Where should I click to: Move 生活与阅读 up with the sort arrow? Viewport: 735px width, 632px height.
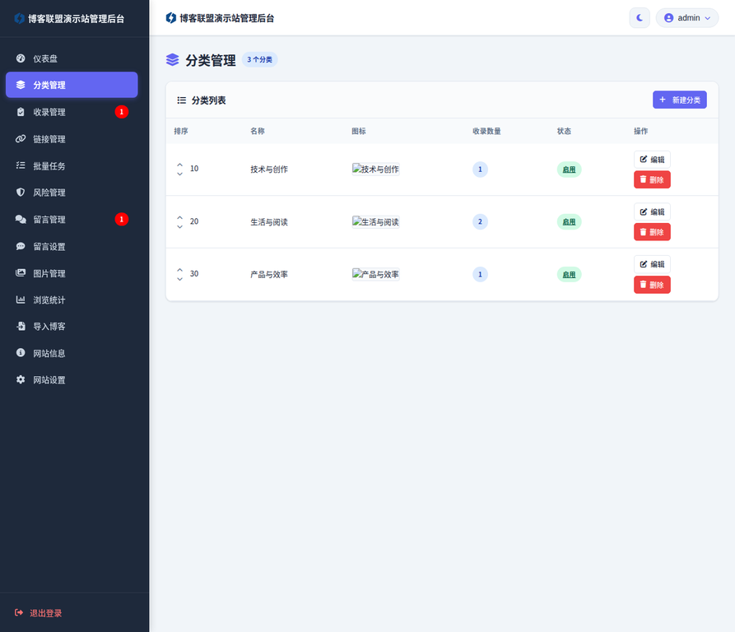click(x=180, y=217)
